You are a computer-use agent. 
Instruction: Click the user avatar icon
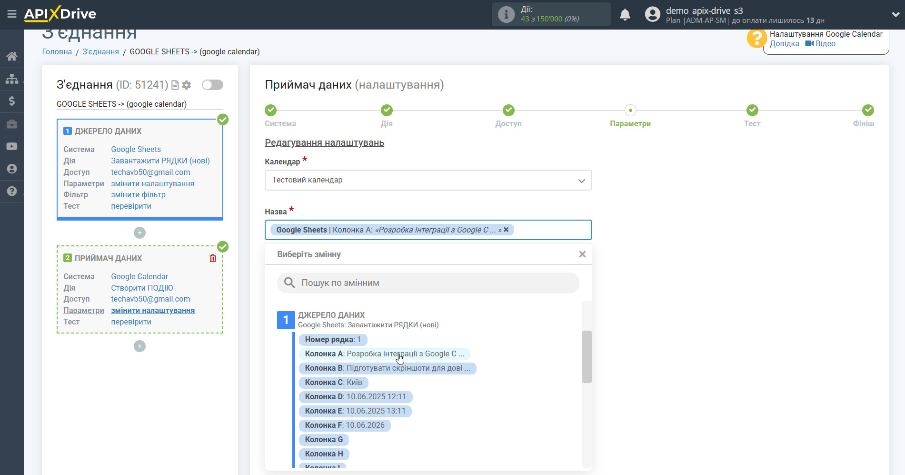point(653,14)
